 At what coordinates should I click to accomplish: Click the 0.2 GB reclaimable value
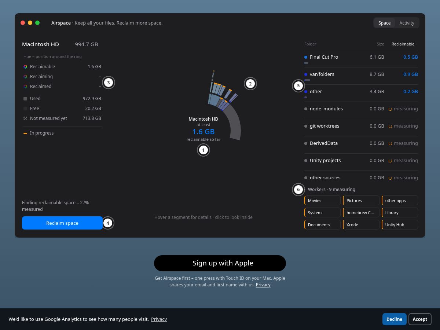click(411, 92)
